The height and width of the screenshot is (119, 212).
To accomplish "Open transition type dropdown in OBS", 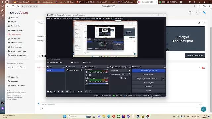I will 120,71.
